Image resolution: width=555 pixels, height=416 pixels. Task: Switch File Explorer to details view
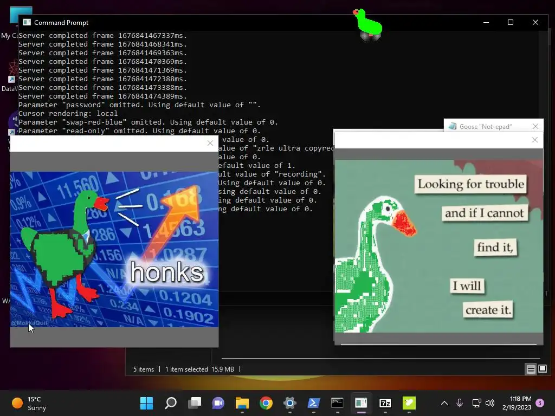[531, 369]
